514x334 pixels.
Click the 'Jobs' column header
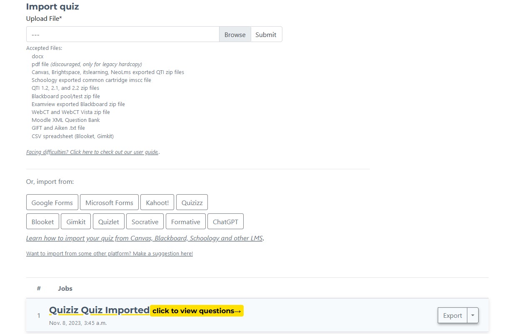coord(65,288)
